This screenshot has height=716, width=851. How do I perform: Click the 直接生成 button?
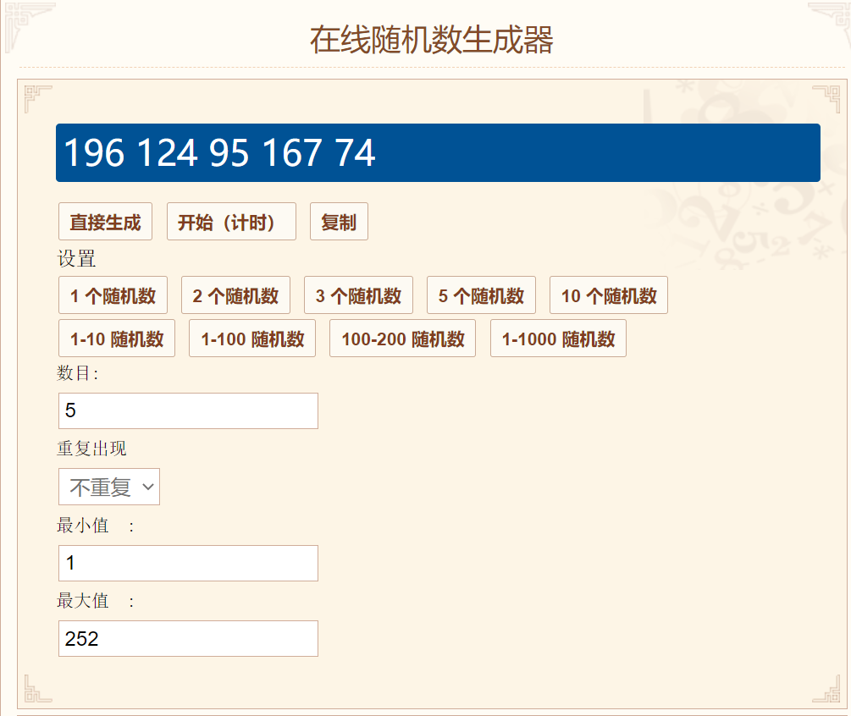click(105, 221)
